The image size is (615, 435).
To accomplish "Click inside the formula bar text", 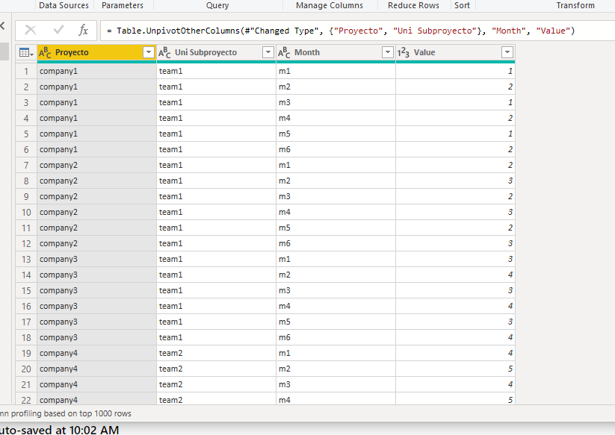I will tap(341, 31).
